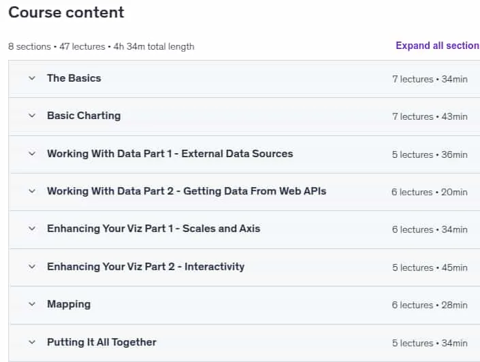Screen dimensions: 480x362
Task: Click chevron beside External Data Sources section
Action: (x=32, y=154)
